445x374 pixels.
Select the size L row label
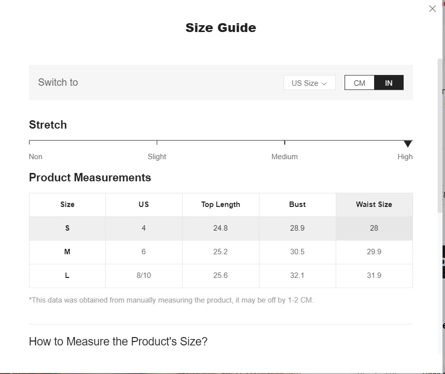tap(67, 275)
